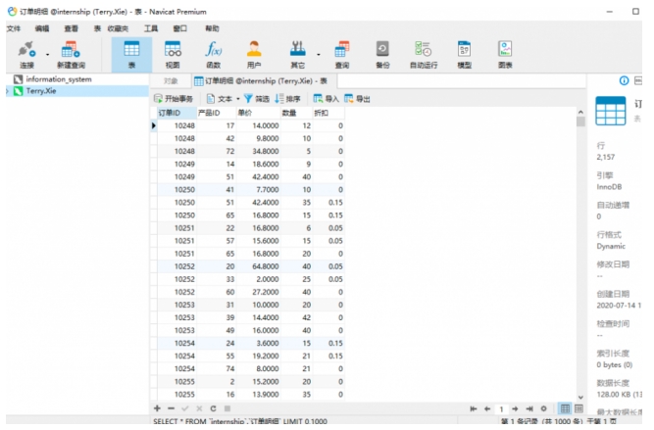Select the information_system connection in the tree
This screenshot has height=430, width=654.
pos(59,79)
